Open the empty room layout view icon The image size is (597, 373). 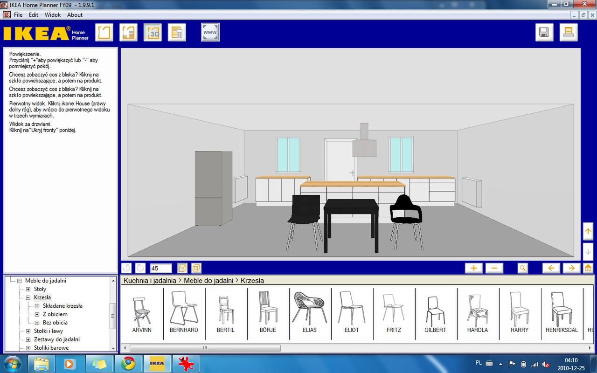[x=104, y=32]
